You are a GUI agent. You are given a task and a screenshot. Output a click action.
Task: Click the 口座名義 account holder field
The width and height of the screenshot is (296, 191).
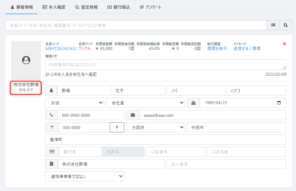click(247, 152)
